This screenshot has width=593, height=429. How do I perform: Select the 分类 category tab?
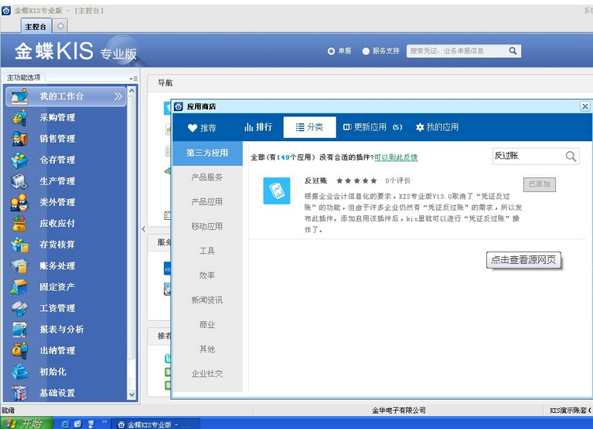pos(309,127)
